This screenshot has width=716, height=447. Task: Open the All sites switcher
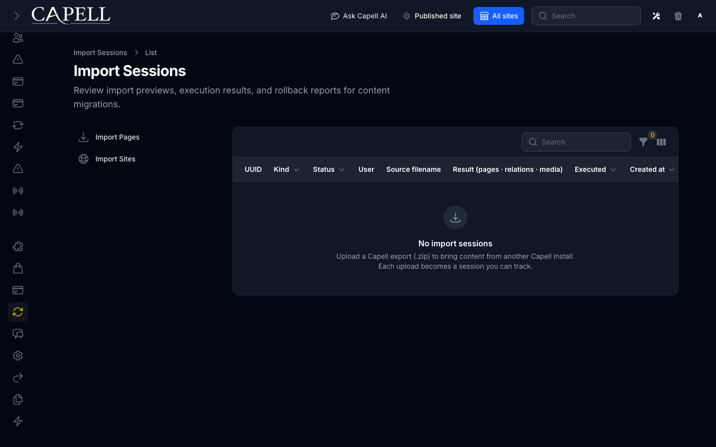pos(499,16)
